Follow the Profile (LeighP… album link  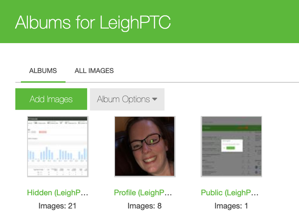(x=143, y=193)
